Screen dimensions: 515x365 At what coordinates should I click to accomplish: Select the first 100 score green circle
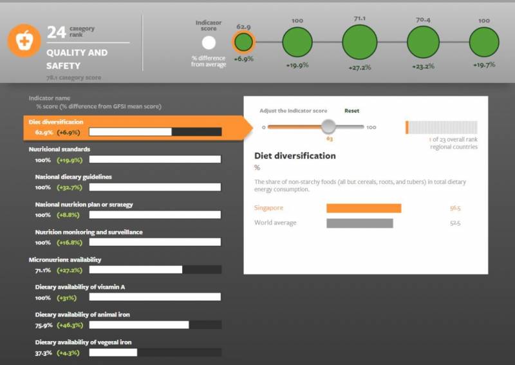tap(297, 42)
